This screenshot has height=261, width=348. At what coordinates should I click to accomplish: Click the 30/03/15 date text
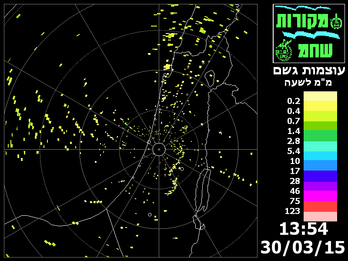[x=303, y=247]
